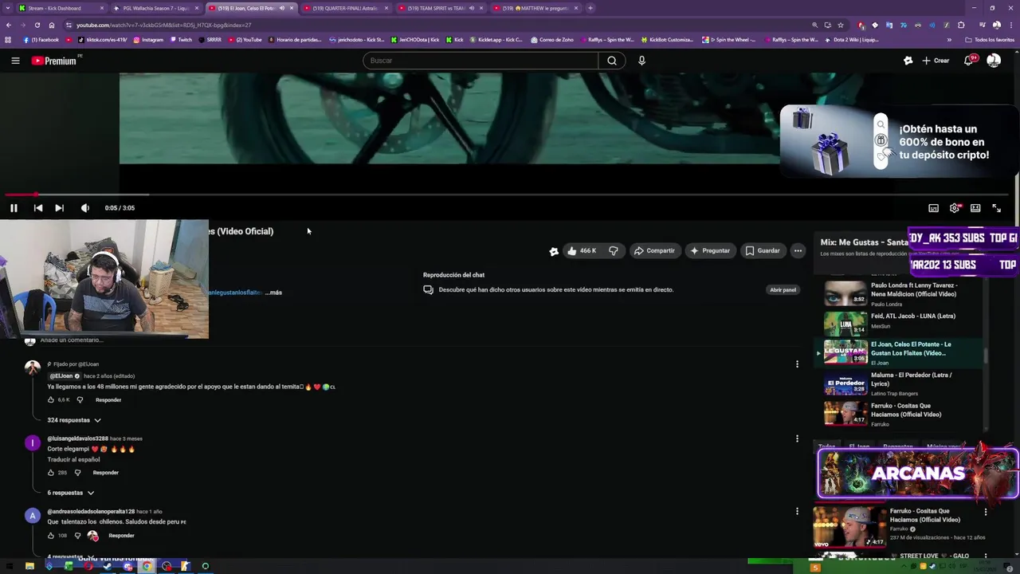The width and height of the screenshot is (1020, 574).
Task: Reply to andreasoledadsolanoperalta128's comment
Action: [x=121, y=536]
